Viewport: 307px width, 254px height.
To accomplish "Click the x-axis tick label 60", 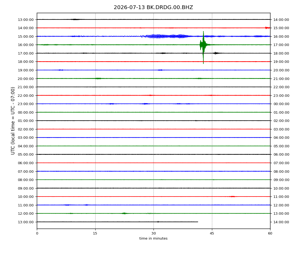I will click(270, 233).
